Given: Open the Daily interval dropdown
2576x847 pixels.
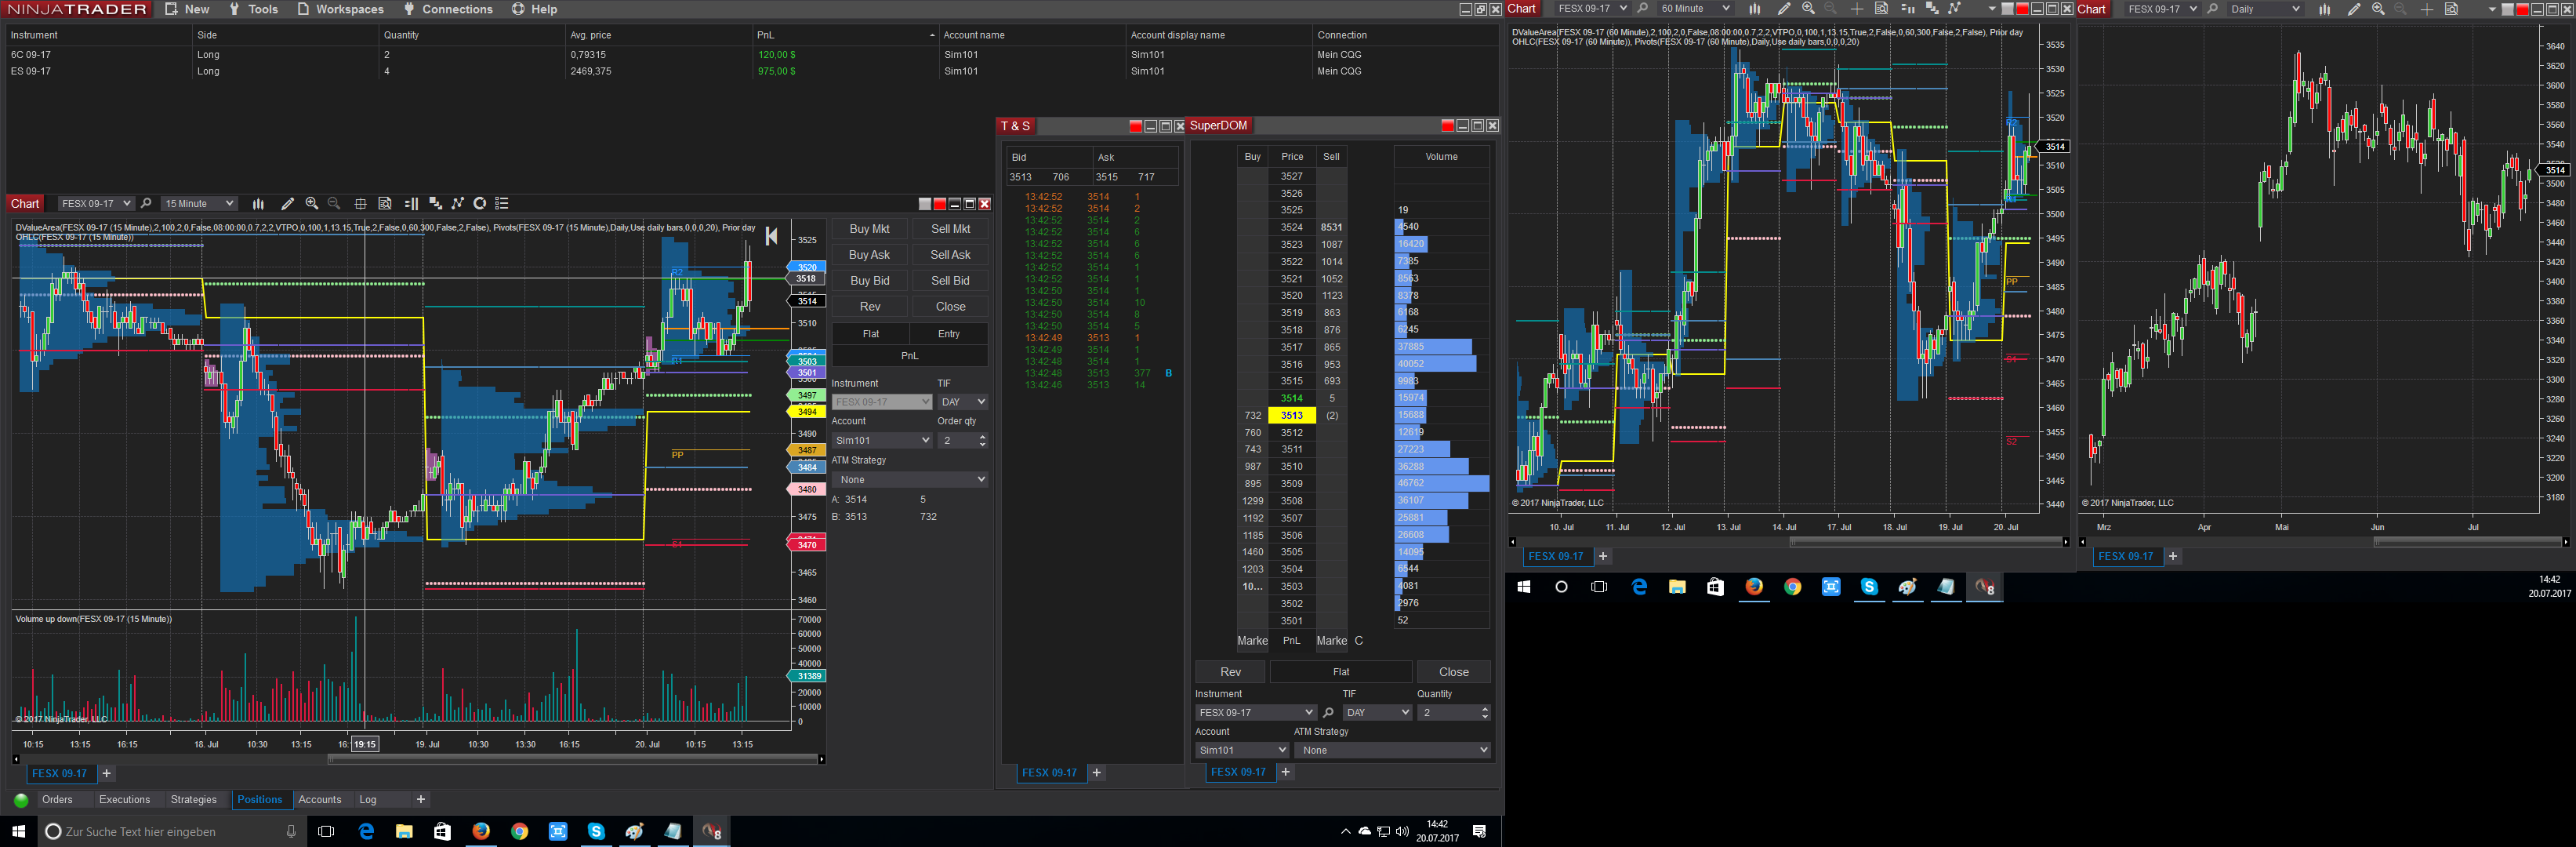Looking at the screenshot, I should 2265,9.
